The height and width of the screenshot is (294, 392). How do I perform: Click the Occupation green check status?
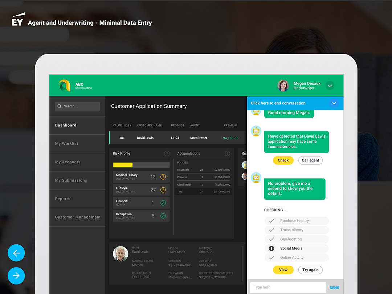tap(163, 216)
